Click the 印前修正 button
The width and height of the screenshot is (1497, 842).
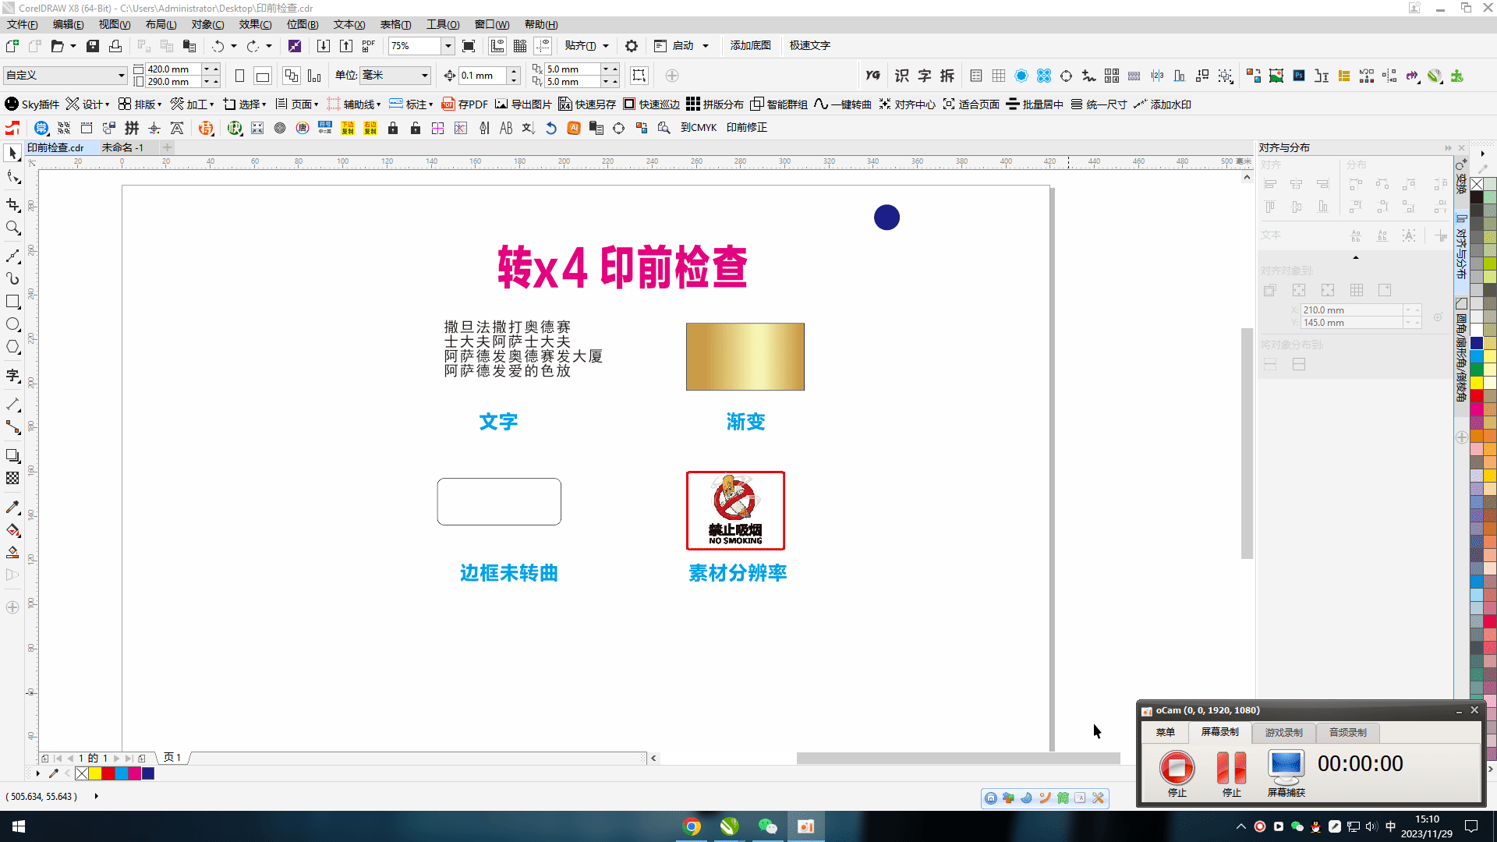[x=746, y=128]
